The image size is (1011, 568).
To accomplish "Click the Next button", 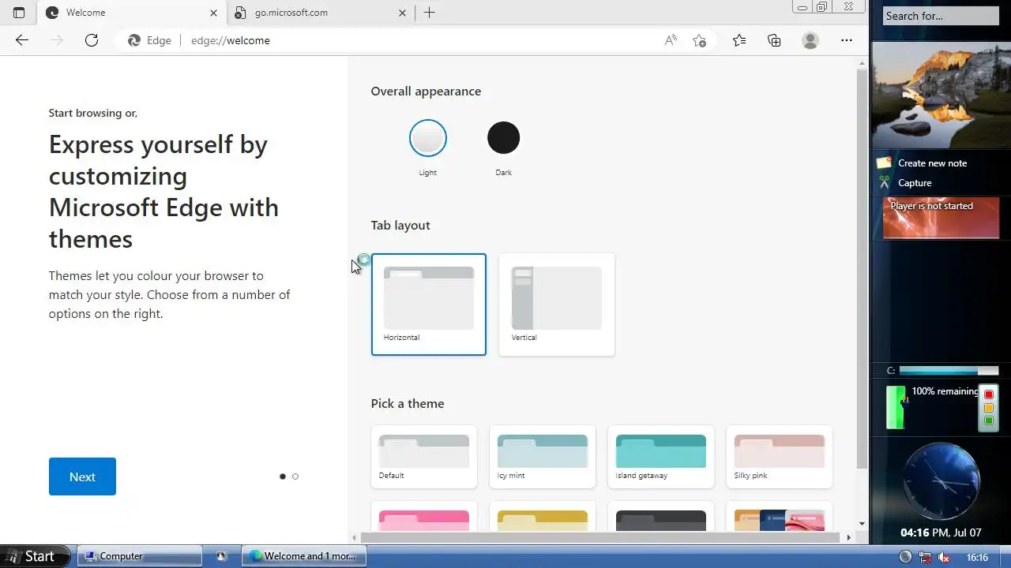I will (x=82, y=476).
